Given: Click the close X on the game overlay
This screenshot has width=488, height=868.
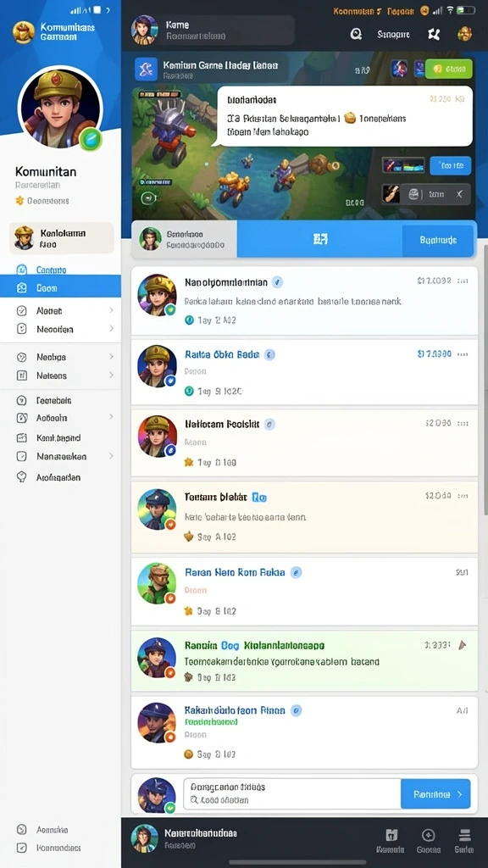Looking at the screenshot, I should (459, 194).
